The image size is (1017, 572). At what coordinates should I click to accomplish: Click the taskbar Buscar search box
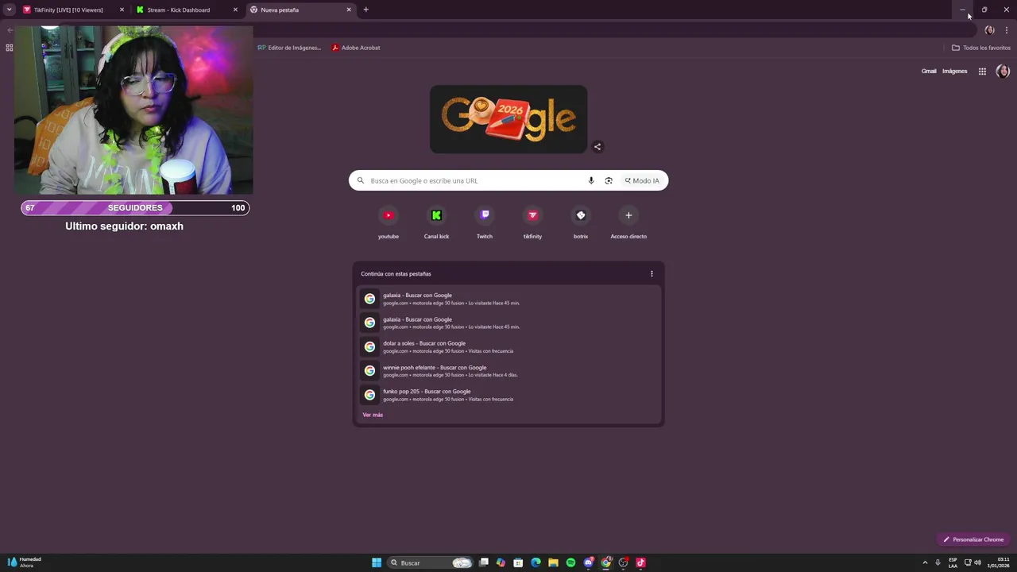(x=430, y=562)
